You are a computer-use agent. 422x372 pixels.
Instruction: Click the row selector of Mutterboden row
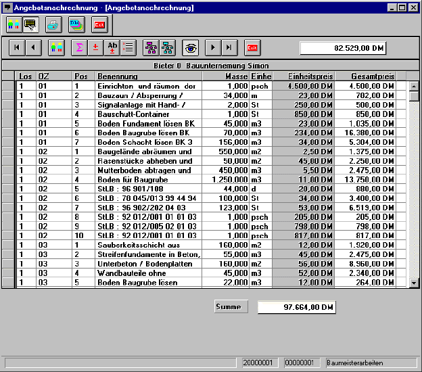pos(8,171)
